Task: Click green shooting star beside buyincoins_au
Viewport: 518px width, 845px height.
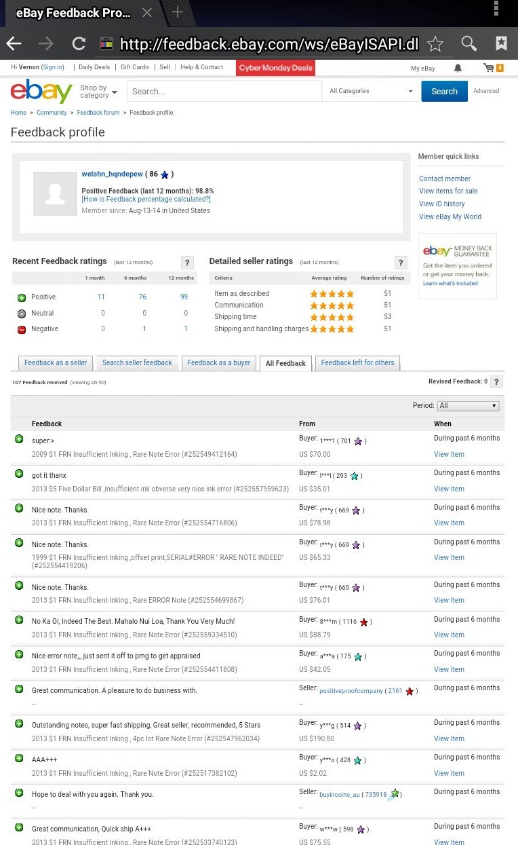Action: click(x=393, y=793)
